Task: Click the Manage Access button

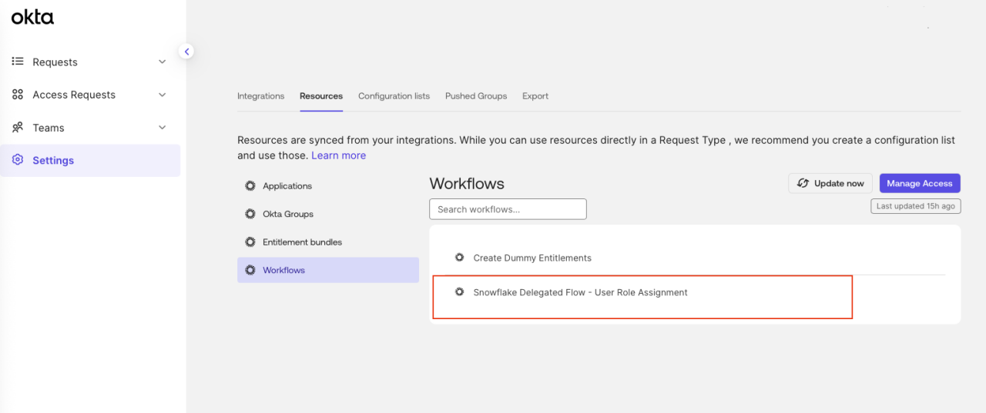Action: pyautogui.click(x=920, y=183)
